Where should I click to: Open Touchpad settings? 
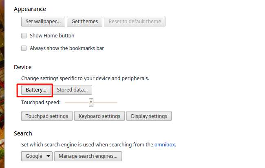tap(46, 116)
